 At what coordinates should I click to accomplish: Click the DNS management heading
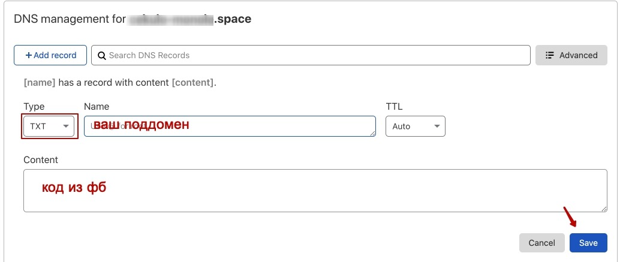coord(132,19)
